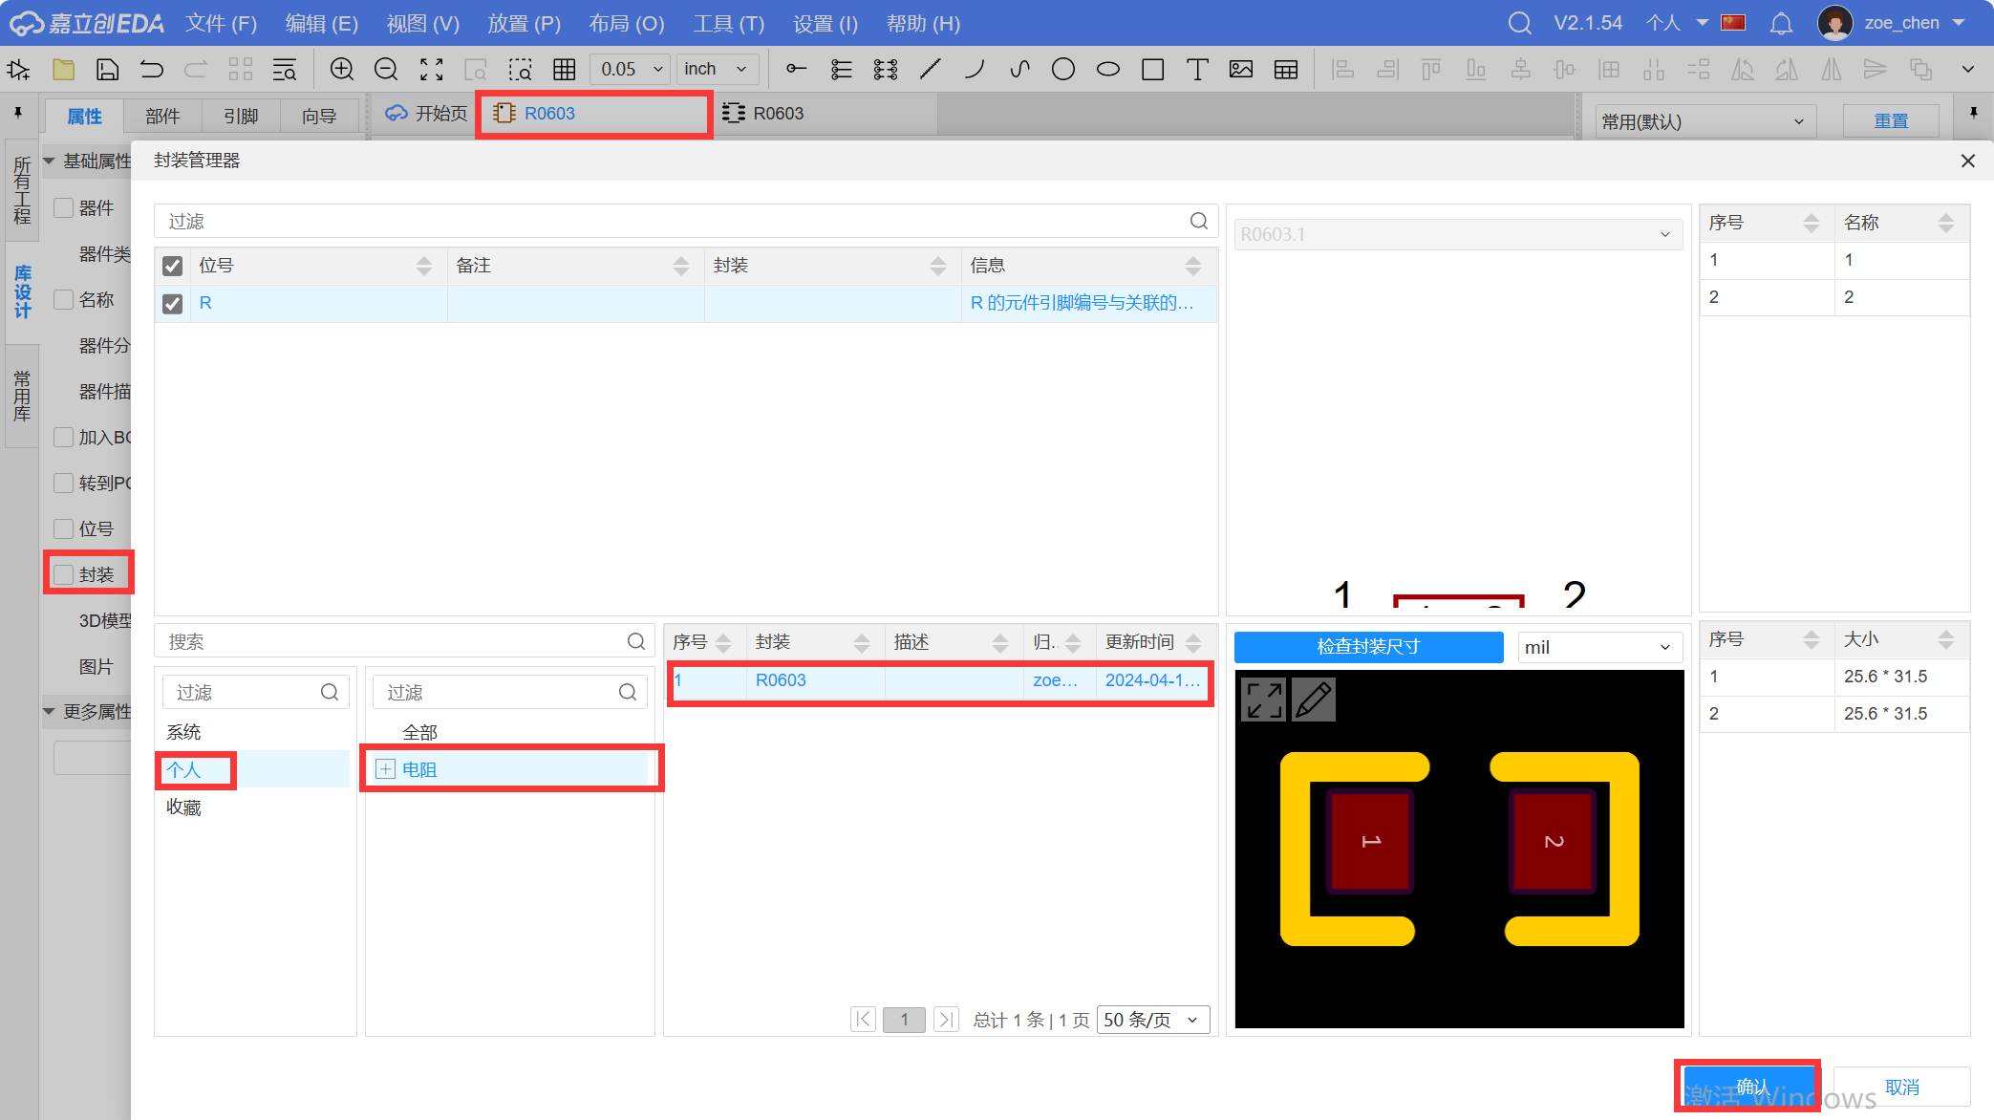Click the Fit to Screen icon
This screenshot has height=1120, width=1994.
[x=431, y=69]
